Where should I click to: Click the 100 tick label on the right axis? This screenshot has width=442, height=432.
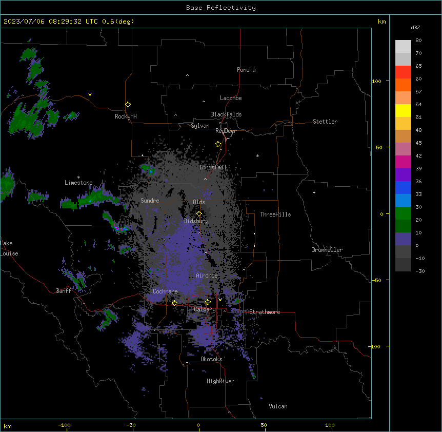[x=376, y=81]
